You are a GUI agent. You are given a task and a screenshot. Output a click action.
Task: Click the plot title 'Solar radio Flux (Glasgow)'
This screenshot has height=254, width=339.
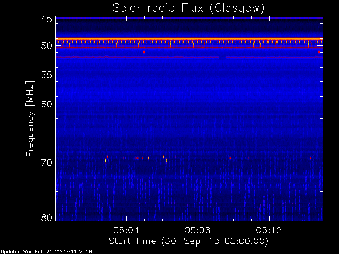189,8
